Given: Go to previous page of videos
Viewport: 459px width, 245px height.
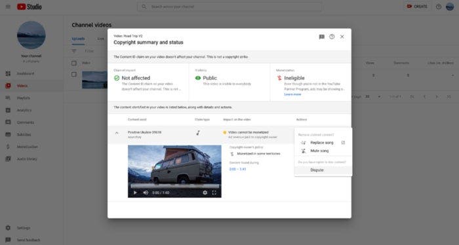Looking at the screenshot, I should (424, 97).
